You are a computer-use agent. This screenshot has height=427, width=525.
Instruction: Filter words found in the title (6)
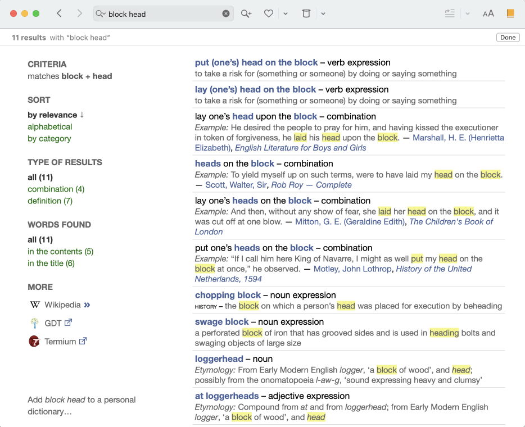(x=51, y=264)
